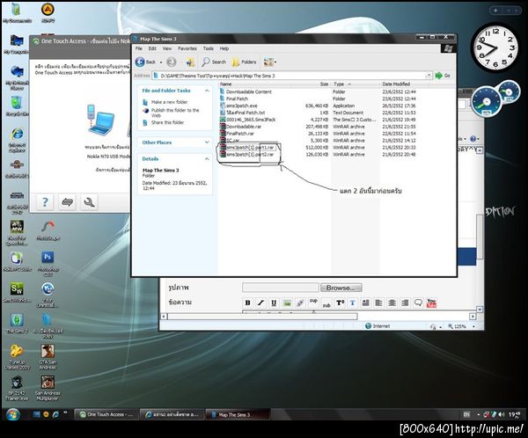Toggle Italic in the post editor toolbar
Image resolution: width=528 pixels, height=438 pixels.
(260, 303)
